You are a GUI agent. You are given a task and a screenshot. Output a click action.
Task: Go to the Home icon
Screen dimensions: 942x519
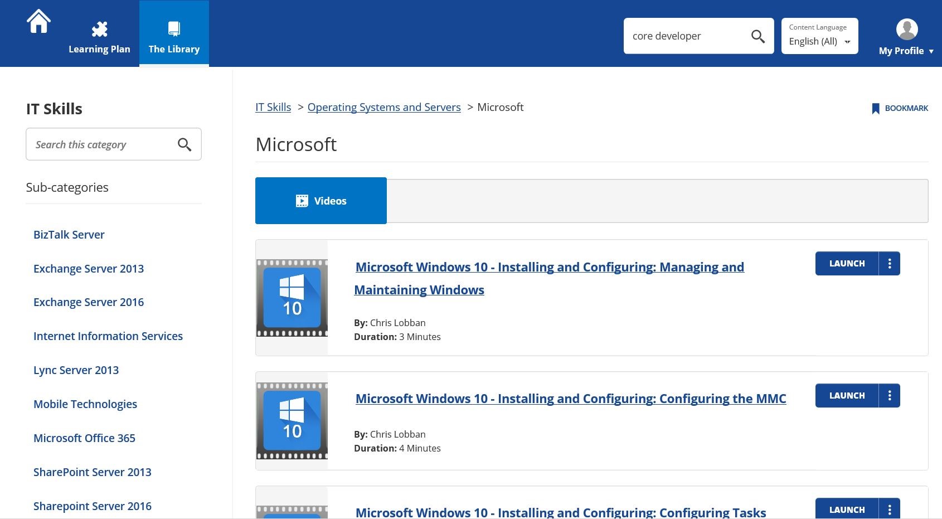tap(38, 22)
